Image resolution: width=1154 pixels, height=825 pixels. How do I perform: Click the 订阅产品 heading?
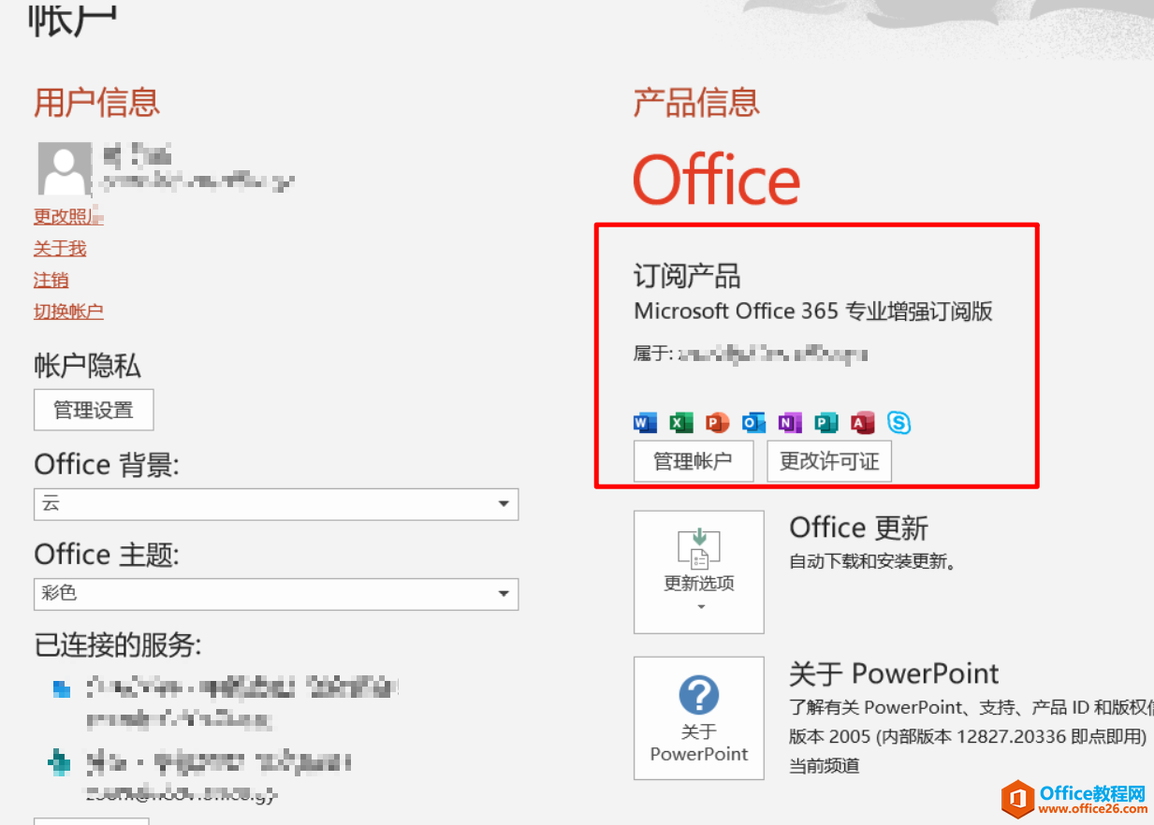click(687, 276)
